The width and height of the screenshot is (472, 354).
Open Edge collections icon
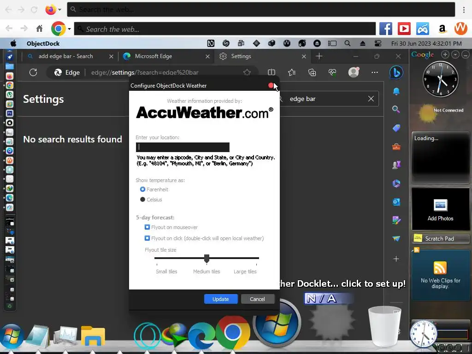tap(312, 72)
